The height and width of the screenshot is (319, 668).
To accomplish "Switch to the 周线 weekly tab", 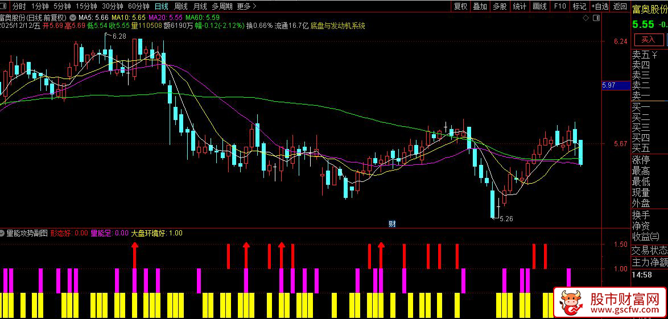I will [180, 6].
